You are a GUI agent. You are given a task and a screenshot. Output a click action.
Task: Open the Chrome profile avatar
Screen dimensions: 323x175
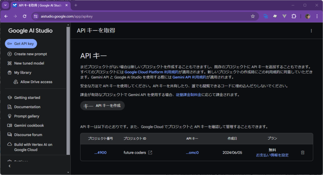click(308, 16)
